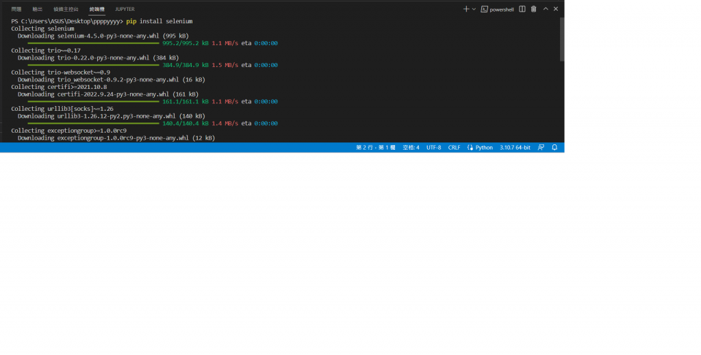The image size is (701, 355).
Task: Click 'Downloading selenium-4.5.0-py3-none-any.whl' line
Action: [103, 36]
